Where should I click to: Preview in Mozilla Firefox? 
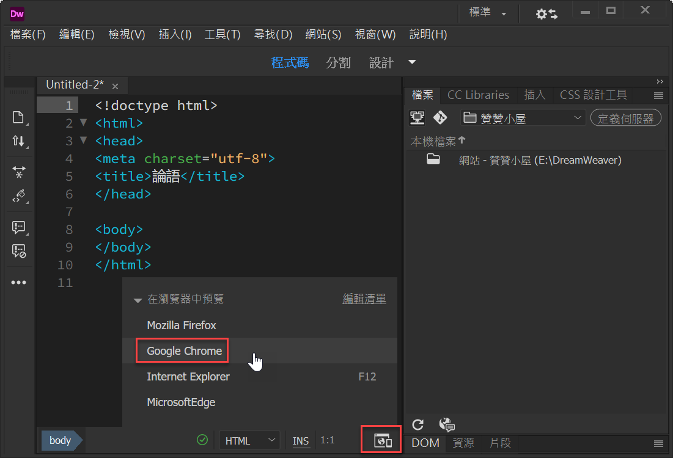point(260,325)
